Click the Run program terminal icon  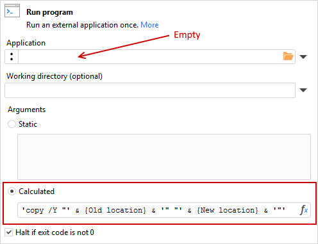click(12, 11)
